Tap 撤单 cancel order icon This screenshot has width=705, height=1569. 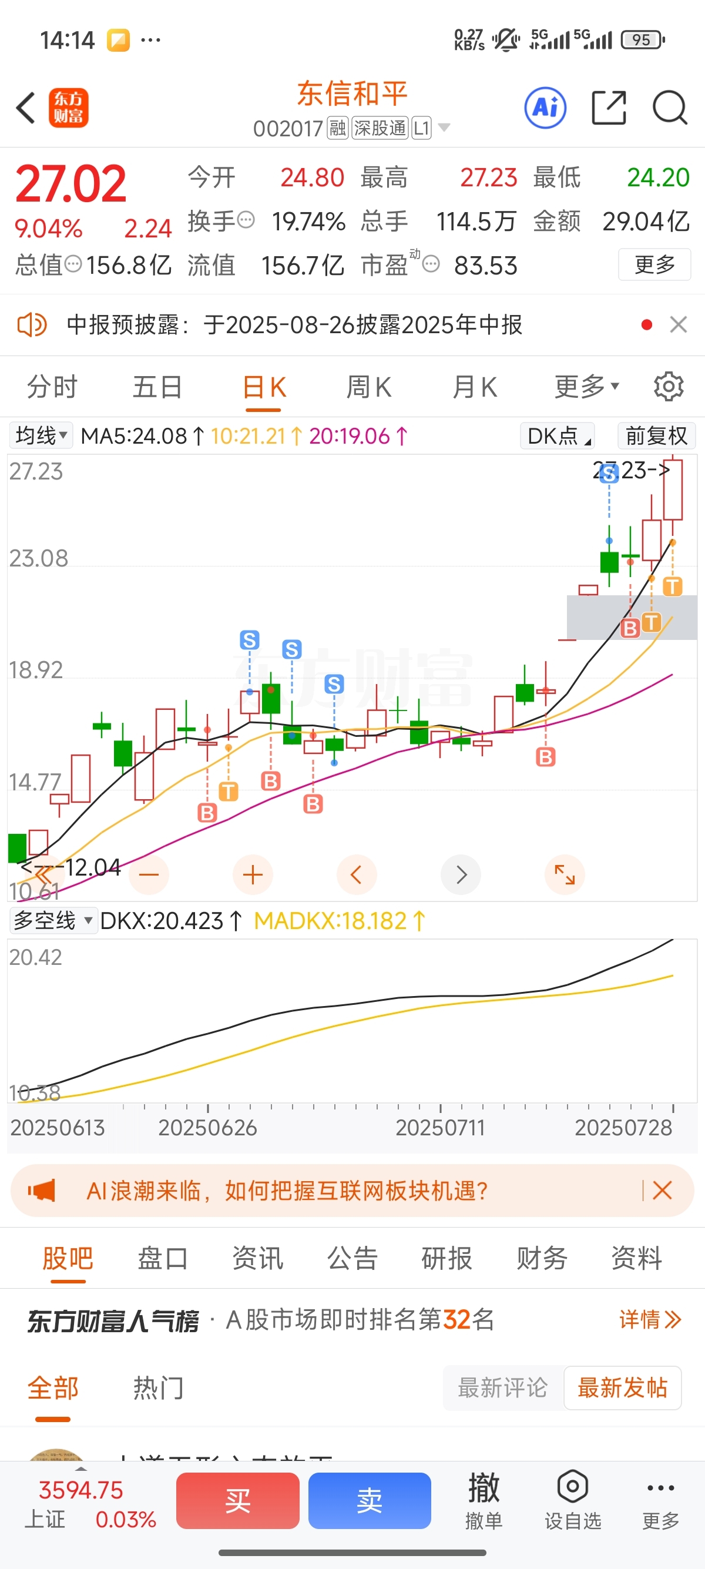(484, 1501)
